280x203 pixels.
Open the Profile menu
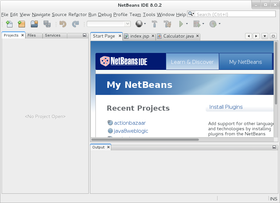[x=120, y=14]
